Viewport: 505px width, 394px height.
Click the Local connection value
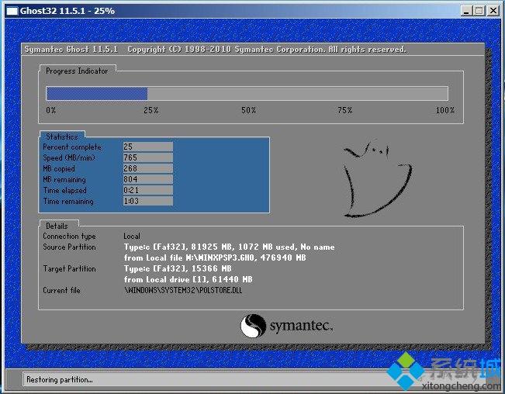(x=132, y=236)
